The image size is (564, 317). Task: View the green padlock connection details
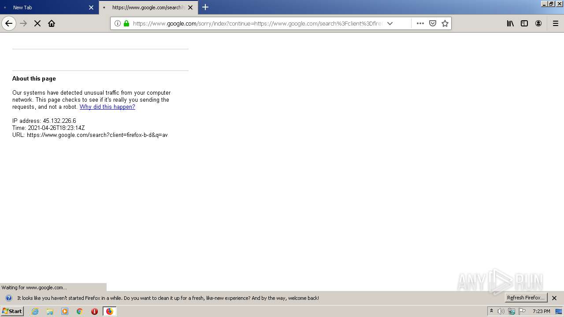pos(126,23)
